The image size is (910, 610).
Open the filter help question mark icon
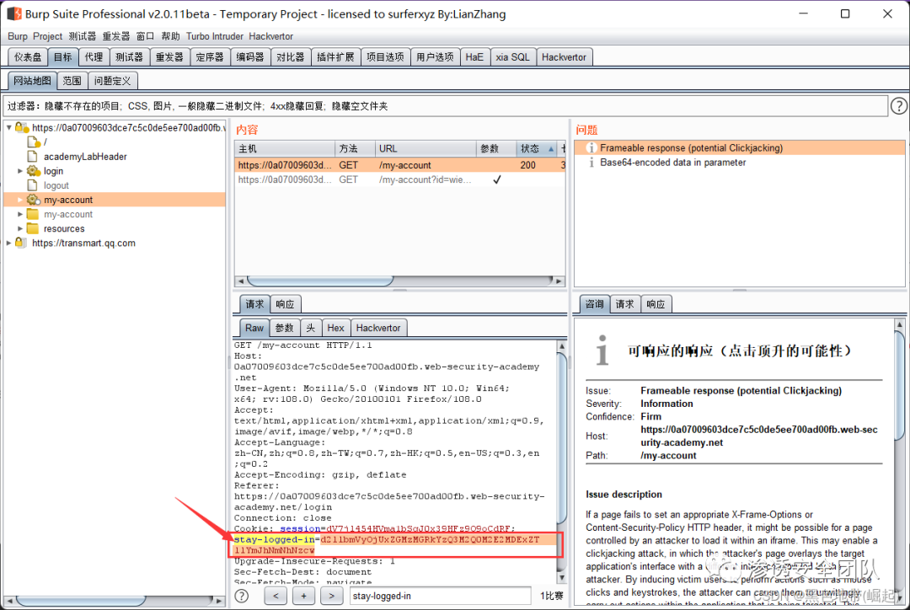coord(898,106)
